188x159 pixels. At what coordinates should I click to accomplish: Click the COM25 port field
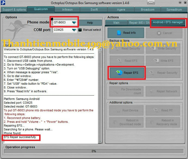click(x=65, y=30)
